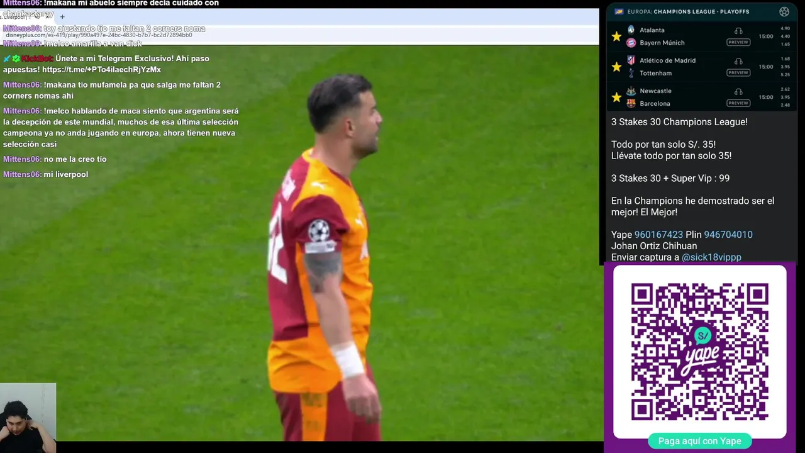Click the Bayern Múnich club crest
Viewport: 805px width, 453px height.
631,43
